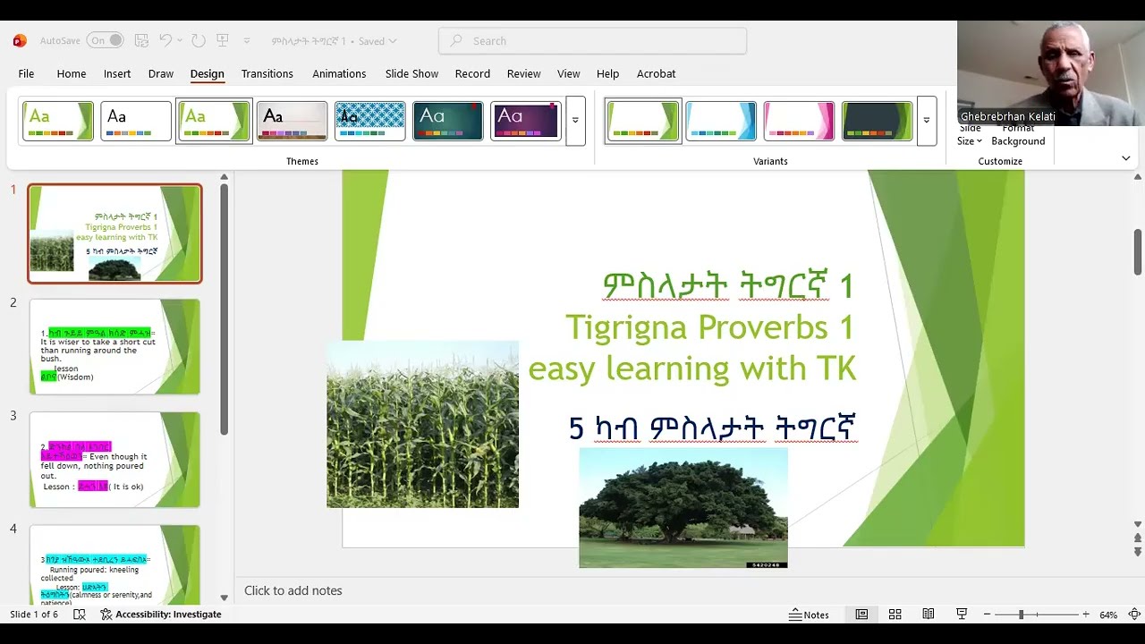The image size is (1145, 644).
Task: Start Slide Show from status bar icon
Action: pyautogui.click(x=962, y=614)
